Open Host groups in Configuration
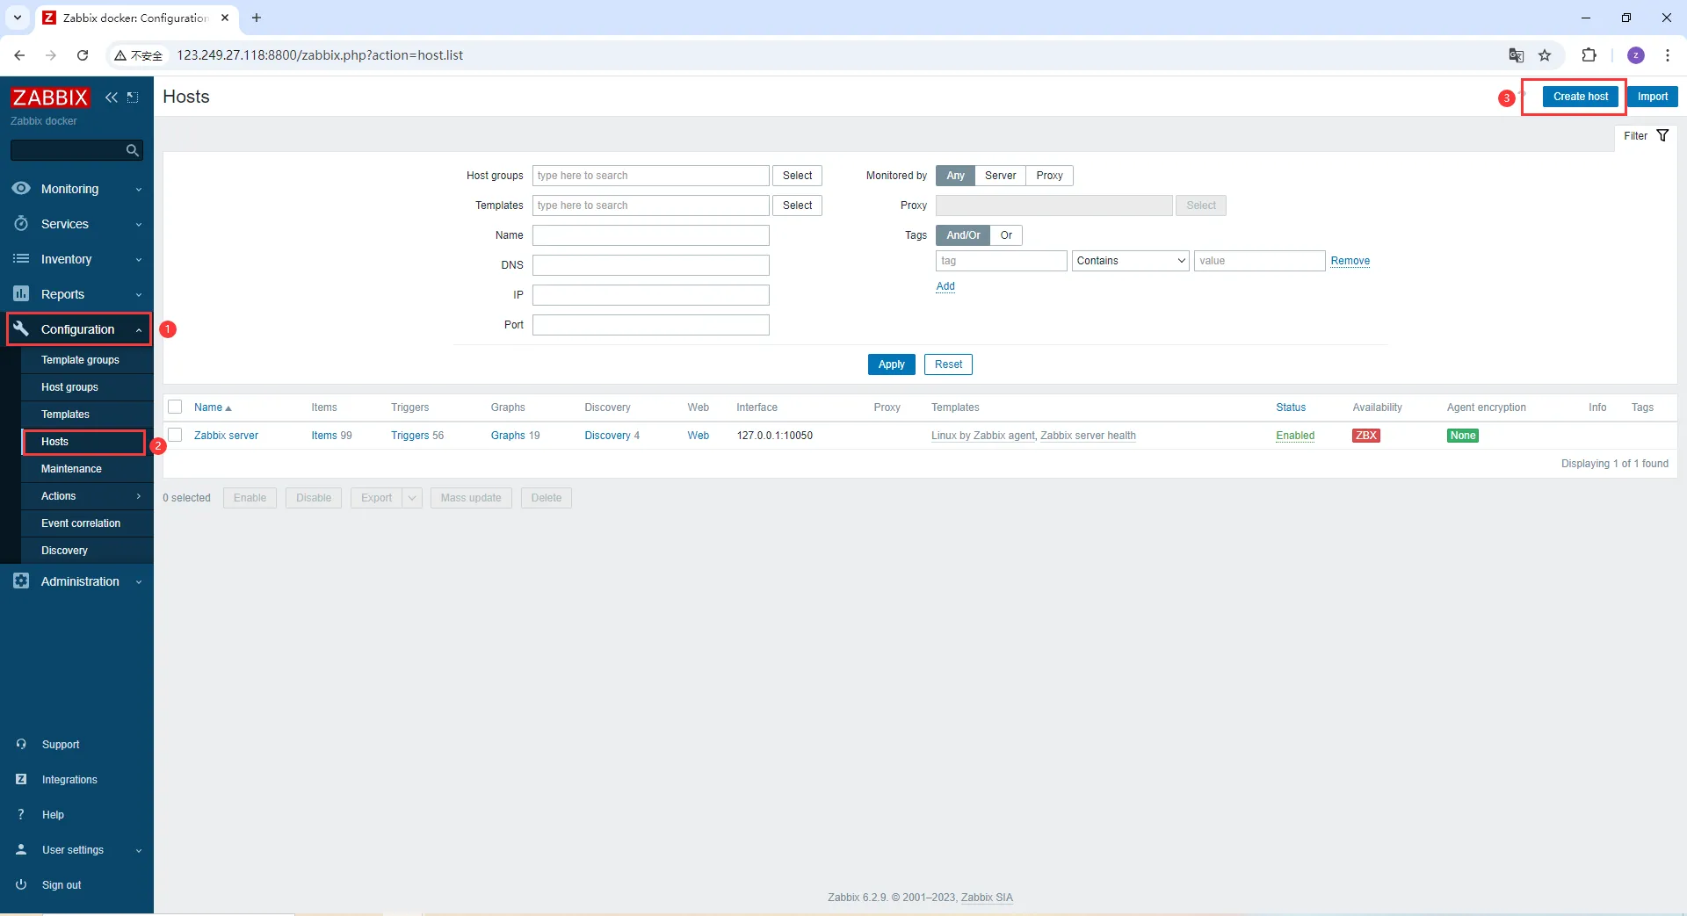 69,387
